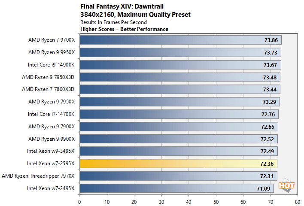Image resolution: width=304 pixels, height=206 pixels.
Task: Click the x-axis tick label 80
Action: pos(298,202)
